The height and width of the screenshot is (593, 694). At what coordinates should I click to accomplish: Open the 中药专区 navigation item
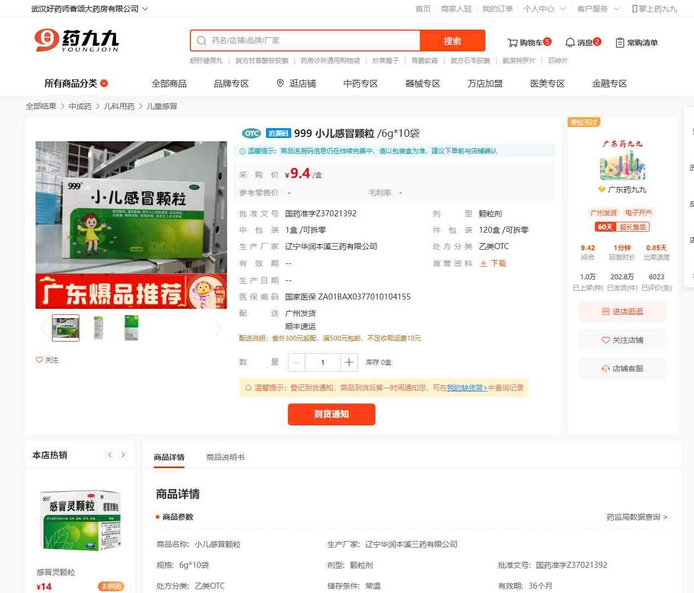pos(360,83)
